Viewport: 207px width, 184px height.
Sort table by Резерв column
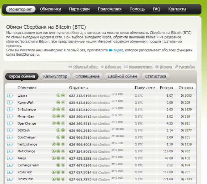tap(166, 88)
